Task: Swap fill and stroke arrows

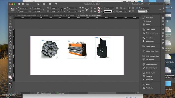Action: coord(11,75)
